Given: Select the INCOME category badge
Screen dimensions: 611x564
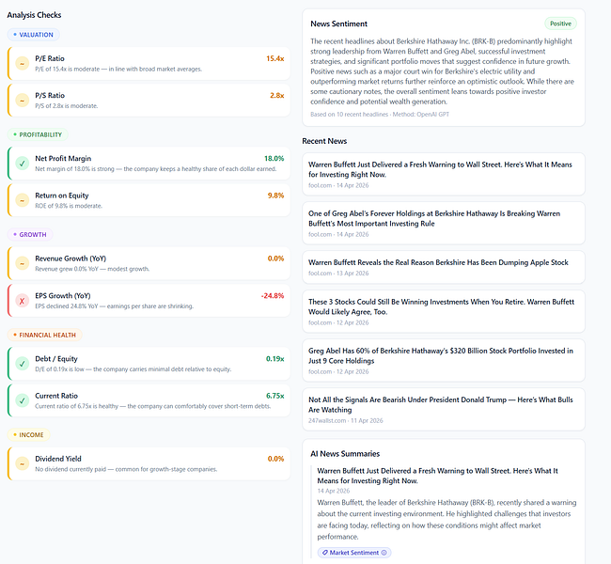Looking at the screenshot, I should (28, 434).
